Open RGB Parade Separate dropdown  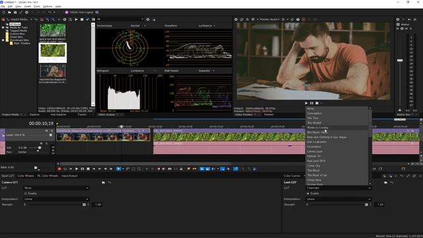pos(206,71)
